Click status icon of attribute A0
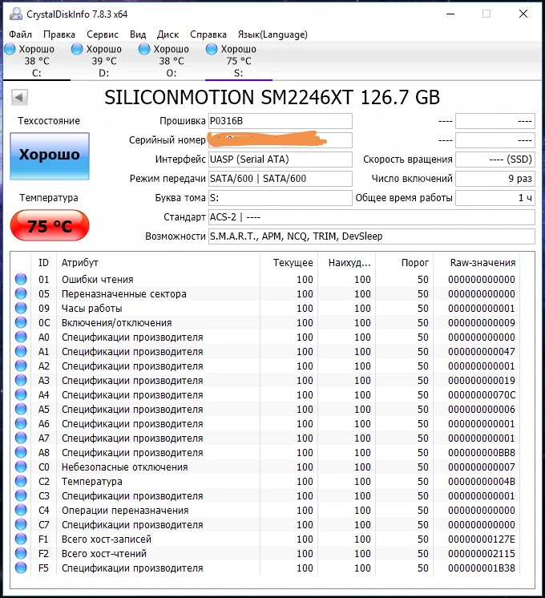545x598 pixels. [x=21, y=337]
